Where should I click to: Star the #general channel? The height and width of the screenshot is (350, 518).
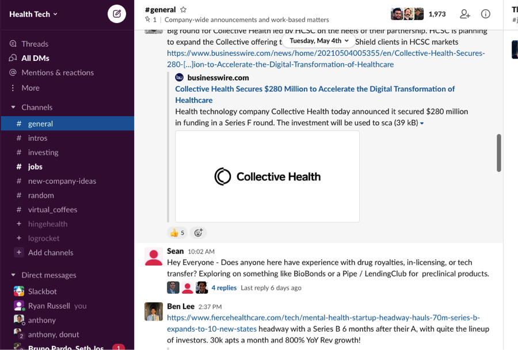(182, 9)
